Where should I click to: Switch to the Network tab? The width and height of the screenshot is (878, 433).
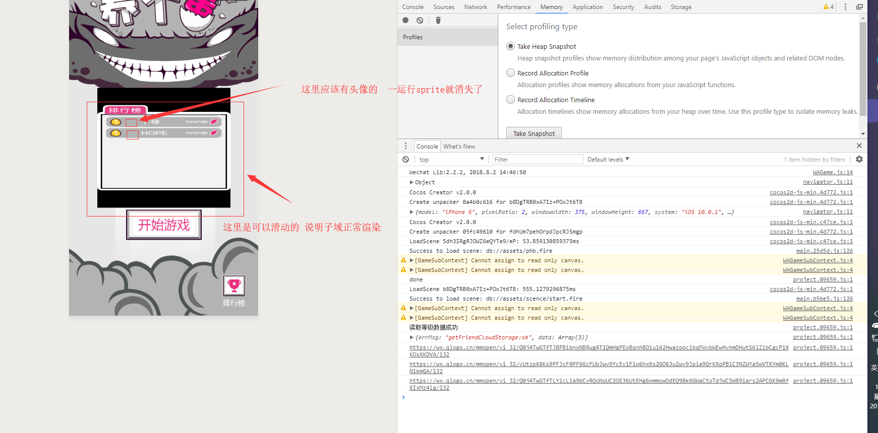coord(476,7)
